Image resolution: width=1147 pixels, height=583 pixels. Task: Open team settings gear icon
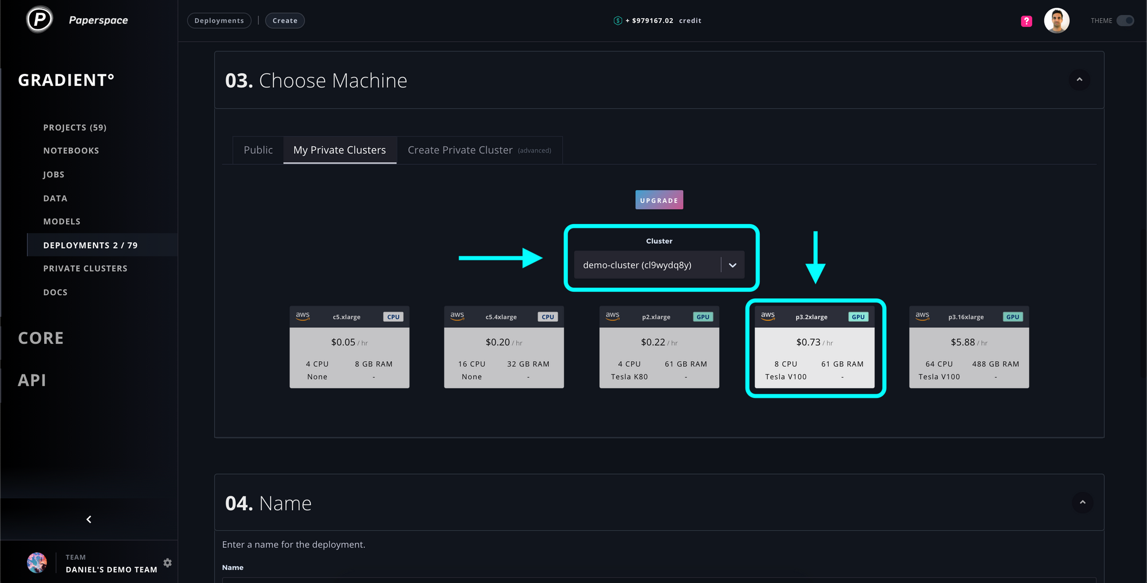tap(167, 563)
